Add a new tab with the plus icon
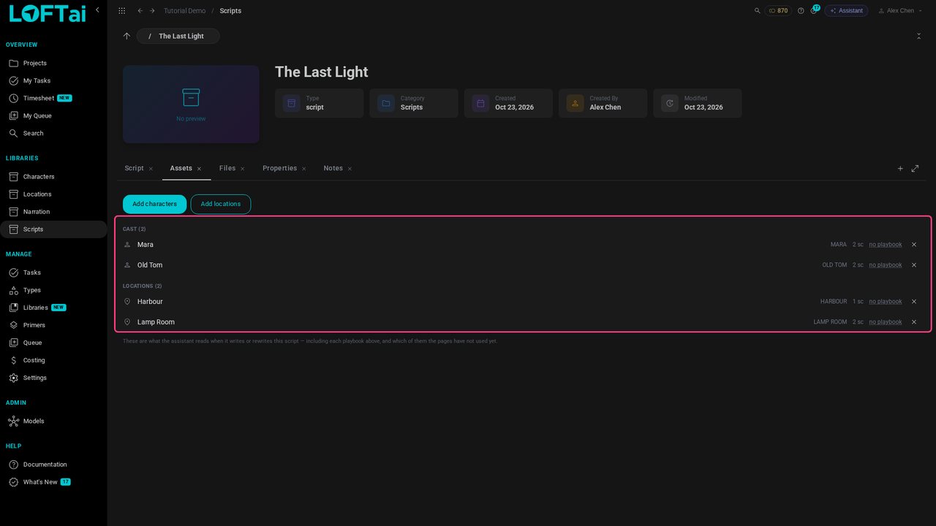The width and height of the screenshot is (936, 526). coord(900,169)
